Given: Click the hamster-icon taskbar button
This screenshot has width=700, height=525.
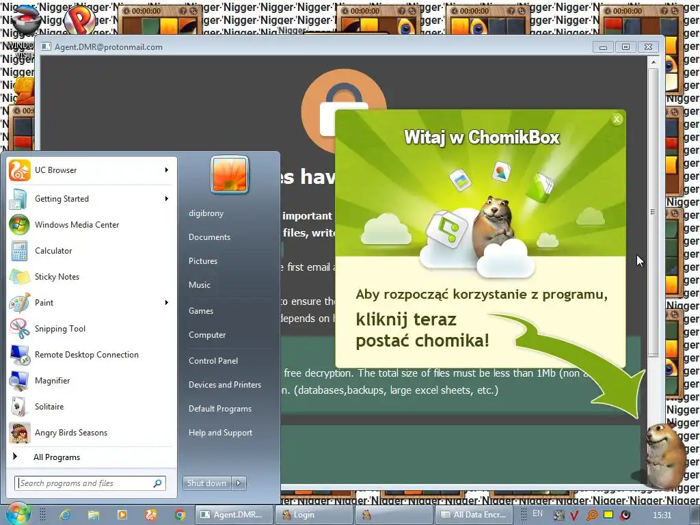Looking at the screenshot, I should click(x=393, y=515).
